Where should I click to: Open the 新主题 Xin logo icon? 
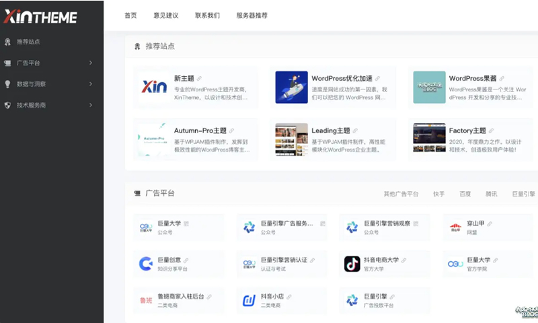(154, 87)
